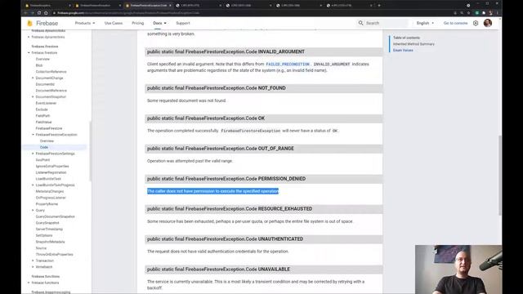Click the browser home icon
The height and width of the screenshot is (294, 523).
point(46,13)
